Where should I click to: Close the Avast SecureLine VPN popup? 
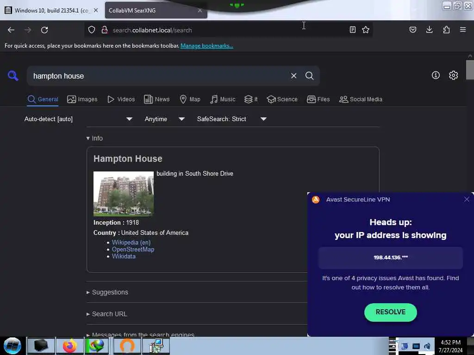pyautogui.click(x=467, y=199)
